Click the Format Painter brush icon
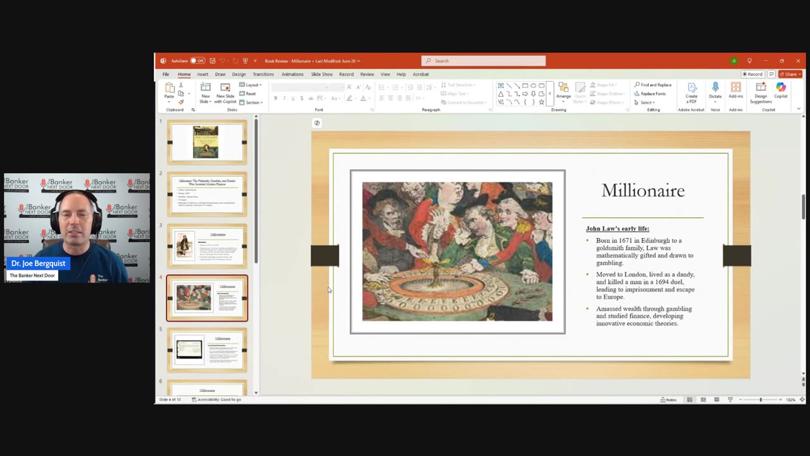The height and width of the screenshot is (456, 810). (x=181, y=102)
